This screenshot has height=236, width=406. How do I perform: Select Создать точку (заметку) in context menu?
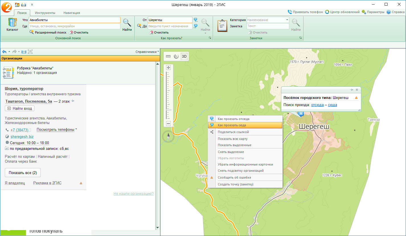[x=245, y=184]
